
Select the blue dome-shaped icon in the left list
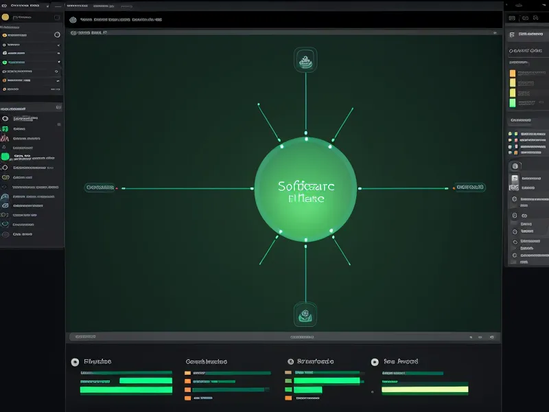(5, 197)
